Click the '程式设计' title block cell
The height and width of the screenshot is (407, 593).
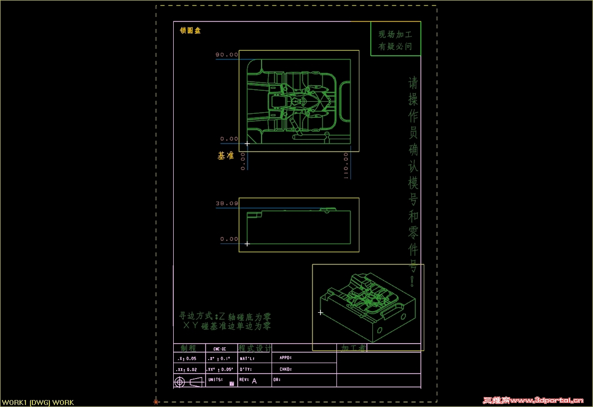[255, 348]
